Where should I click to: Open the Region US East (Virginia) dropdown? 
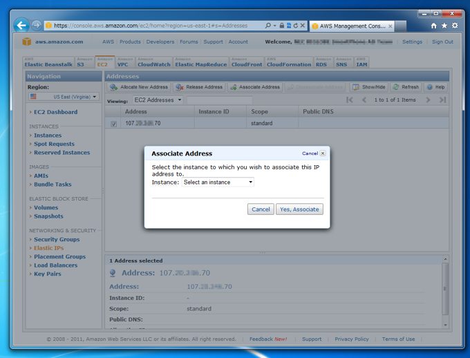pyautogui.click(x=64, y=97)
